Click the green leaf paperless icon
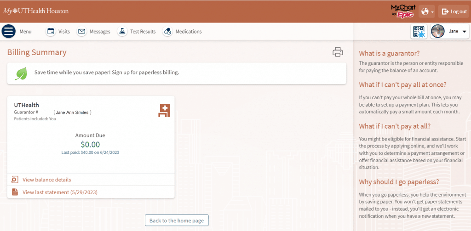Screen dimensions: 471x231 point(21,73)
